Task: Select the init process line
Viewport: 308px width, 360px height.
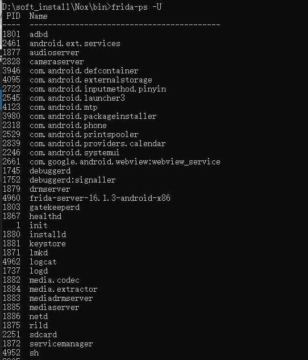Action: 25,225
